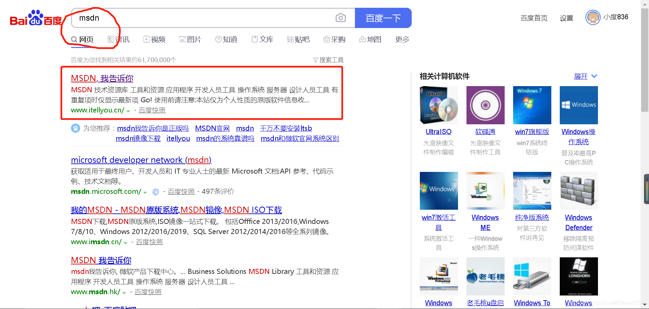Open the Windows To Go USB thumbnail
649x309 pixels.
pos(532,276)
